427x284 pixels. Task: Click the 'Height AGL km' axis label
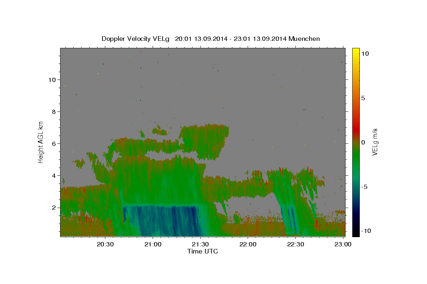click(41, 142)
